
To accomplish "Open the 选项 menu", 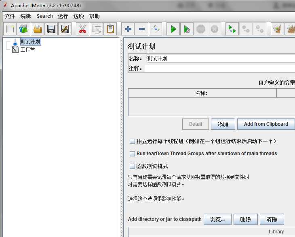I will coord(79,16).
